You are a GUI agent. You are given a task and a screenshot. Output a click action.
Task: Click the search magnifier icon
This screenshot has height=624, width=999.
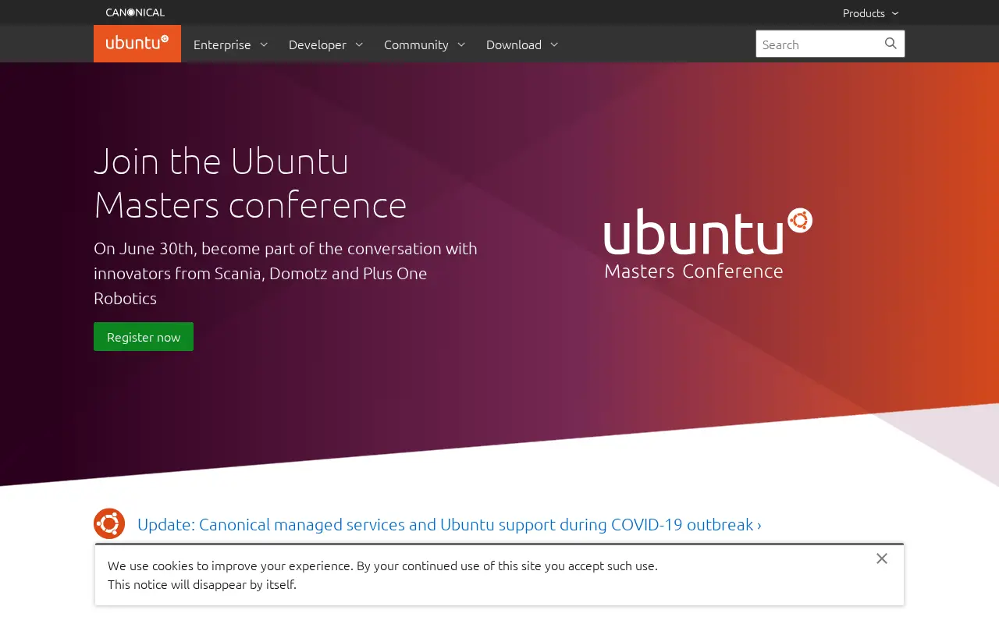[891, 44]
